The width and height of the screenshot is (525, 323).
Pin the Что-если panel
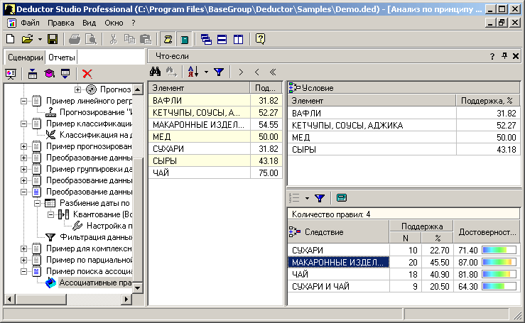(504, 56)
